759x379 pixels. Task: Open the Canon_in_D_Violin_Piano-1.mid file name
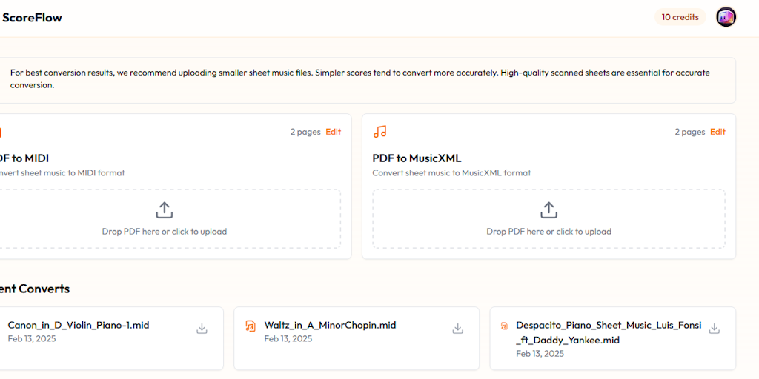[x=79, y=325]
